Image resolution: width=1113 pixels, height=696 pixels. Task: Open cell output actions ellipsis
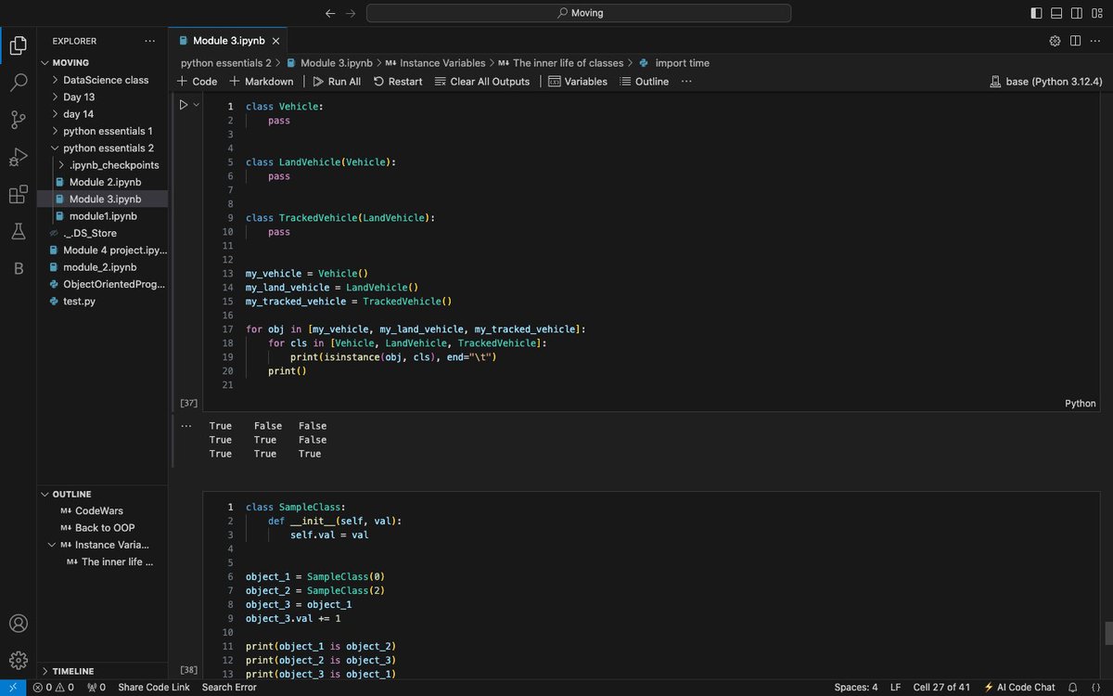coord(186,426)
